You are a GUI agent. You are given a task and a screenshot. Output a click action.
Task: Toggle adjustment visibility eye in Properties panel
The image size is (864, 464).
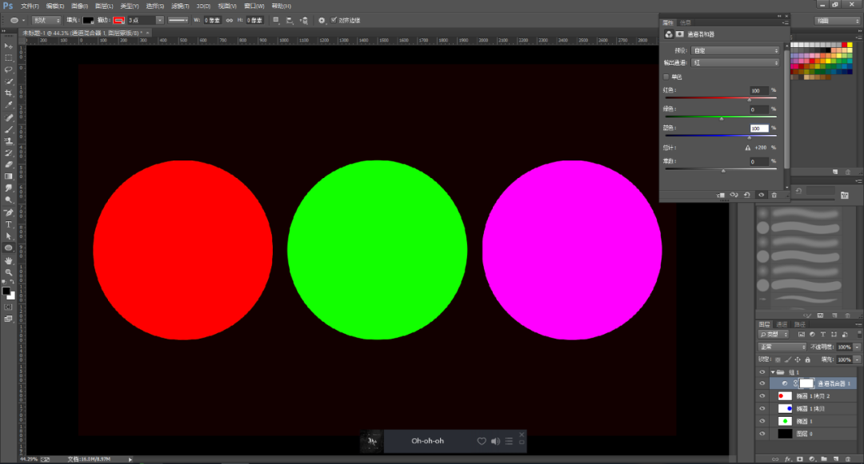[x=761, y=195]
